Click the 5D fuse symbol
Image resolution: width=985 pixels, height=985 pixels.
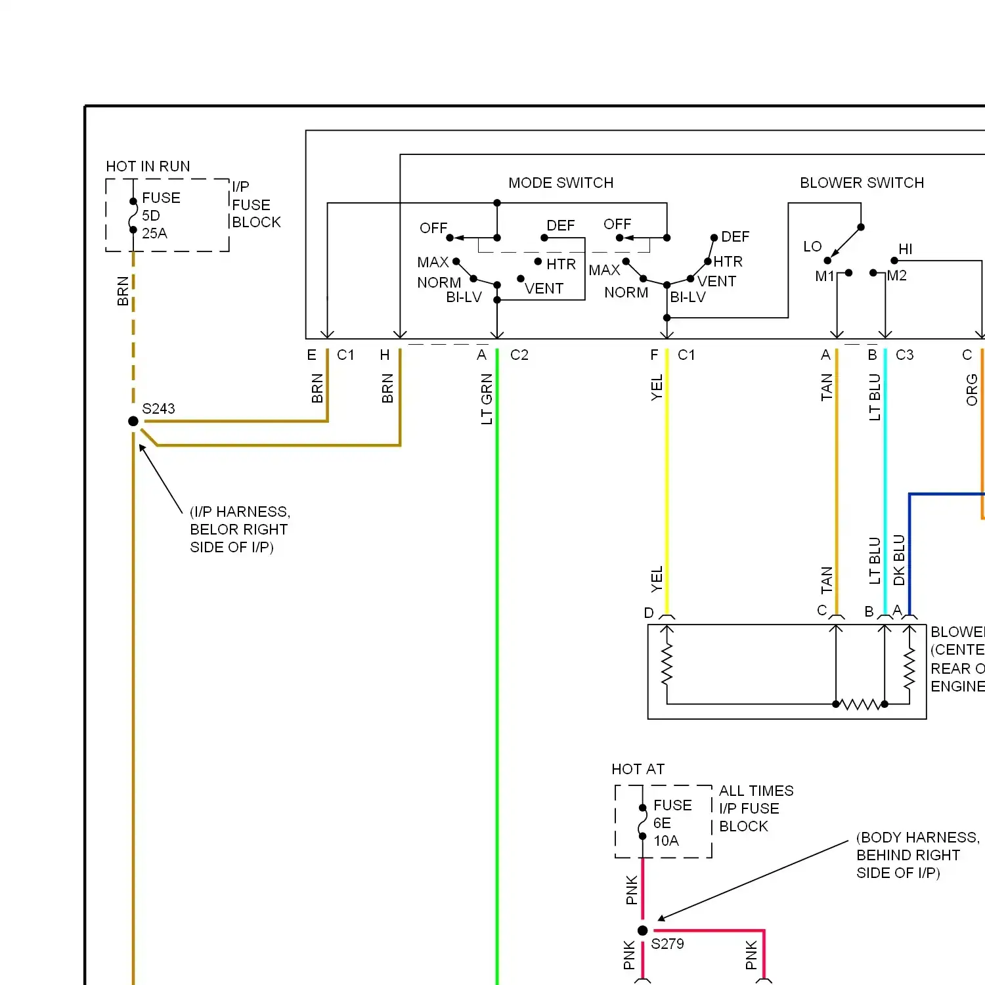point(133,215)
